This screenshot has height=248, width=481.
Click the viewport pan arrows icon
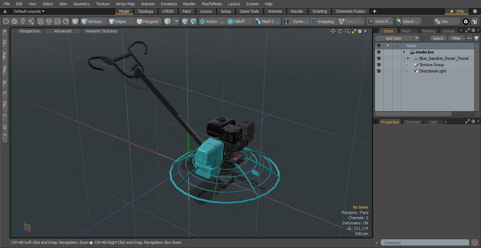point(333,31)
